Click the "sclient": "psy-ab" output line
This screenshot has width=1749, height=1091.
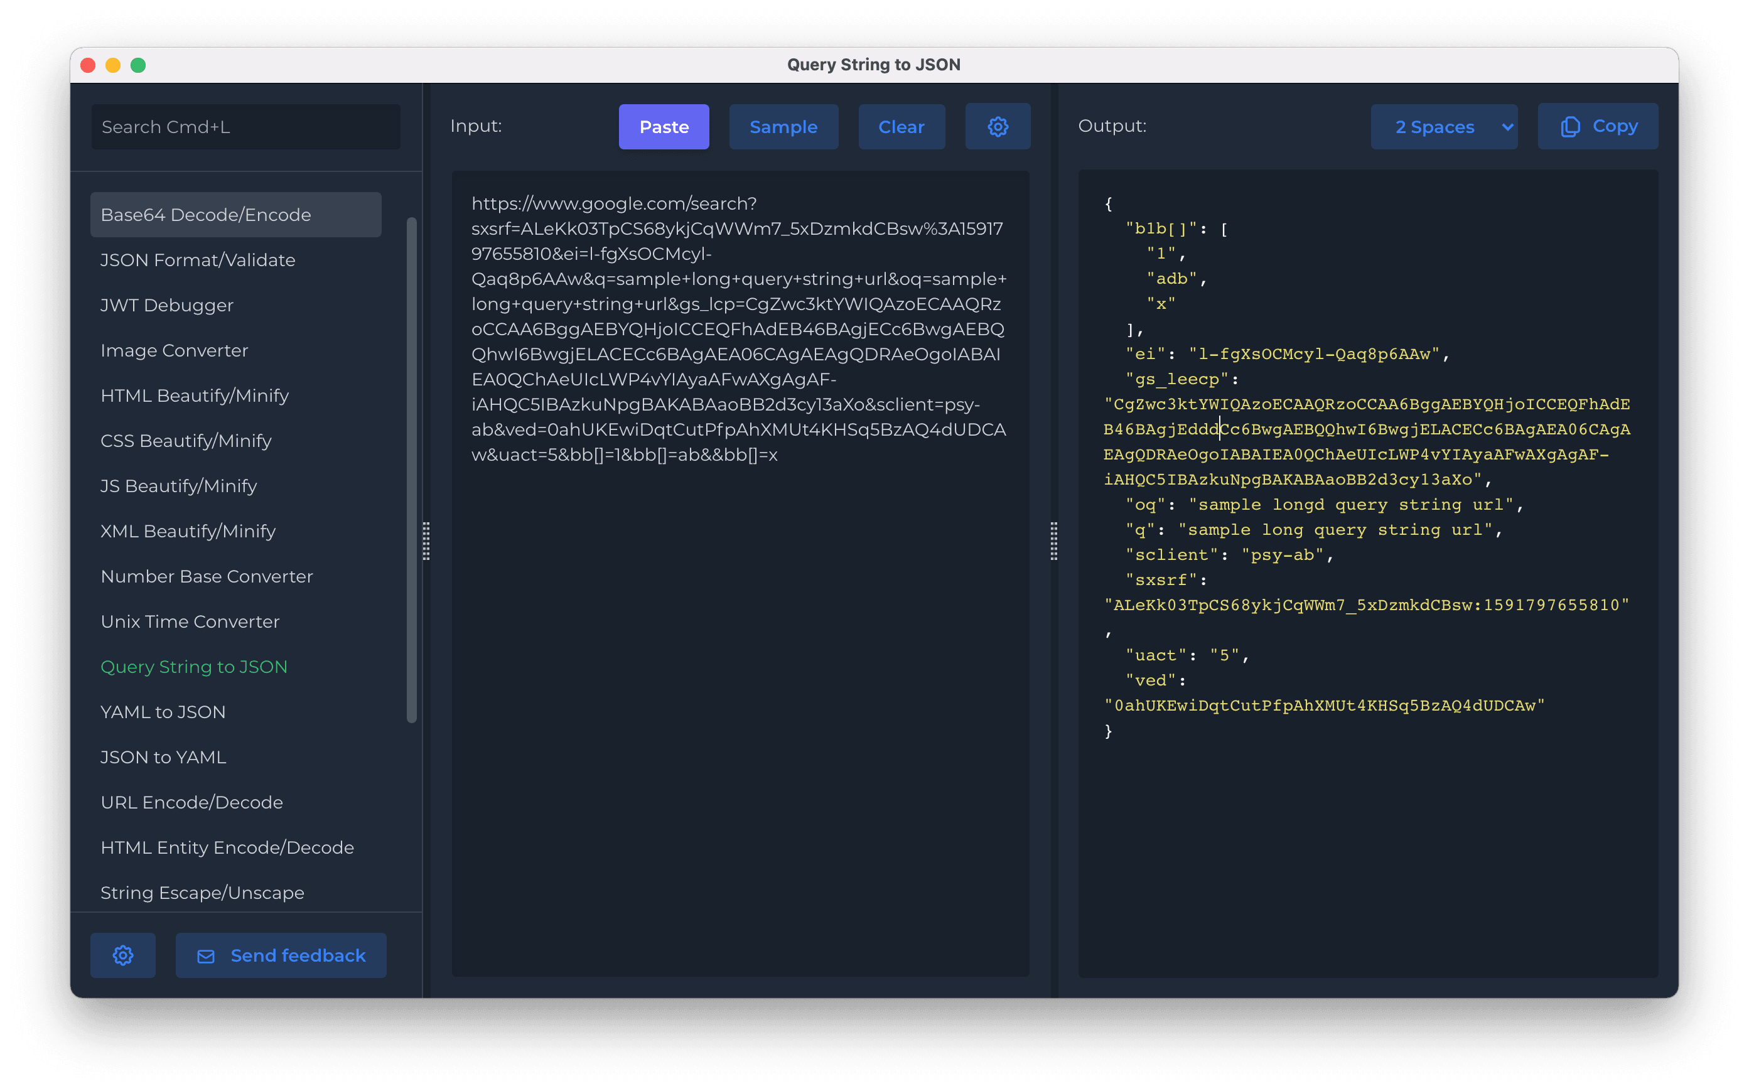1229,555
